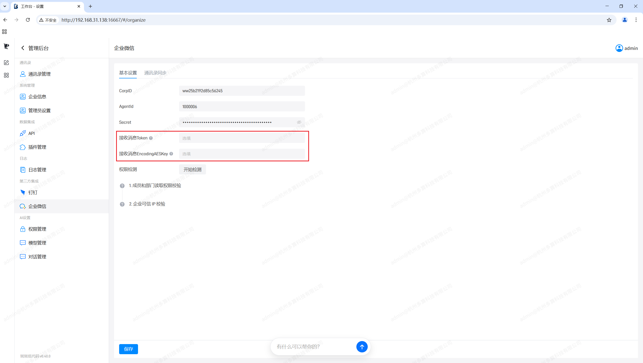Click the 模型管理 icon
Image resolution: width=643 pixels, height=363 pixels.
tap(23, 243)
